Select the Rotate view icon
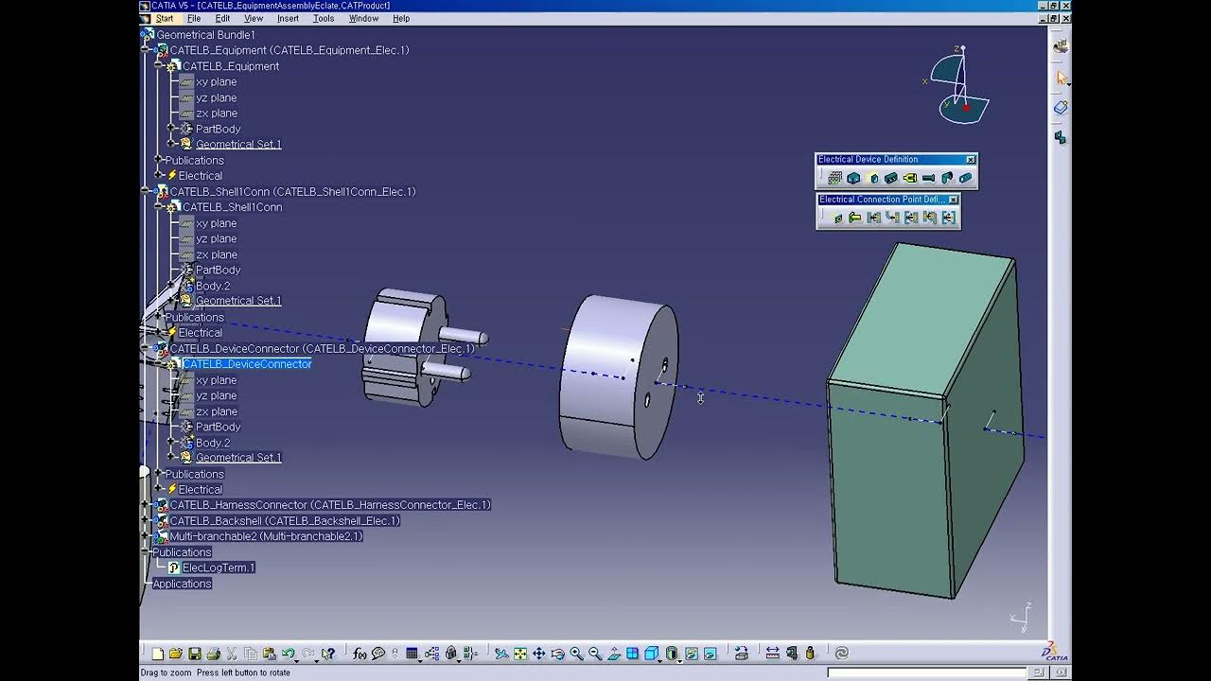Viewport: 1211px width, 681px height. click(x=557, y=654)
